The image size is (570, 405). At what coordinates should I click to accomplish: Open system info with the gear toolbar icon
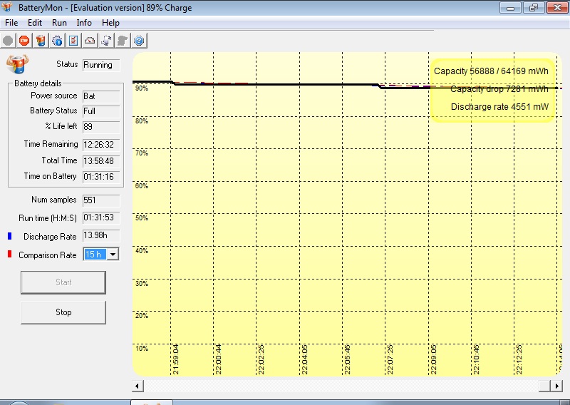coord(57,41)
